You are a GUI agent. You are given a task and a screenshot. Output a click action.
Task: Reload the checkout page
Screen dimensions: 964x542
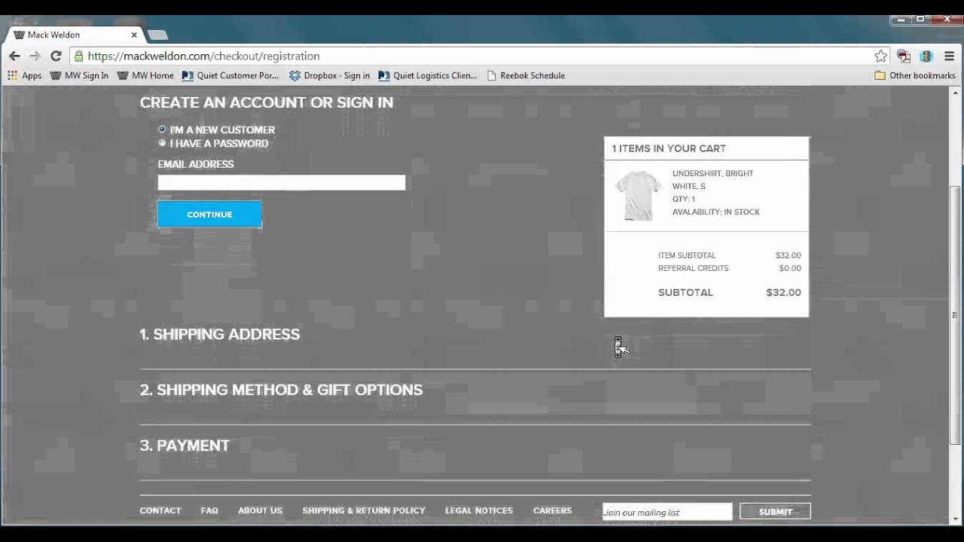coord(56,56)
